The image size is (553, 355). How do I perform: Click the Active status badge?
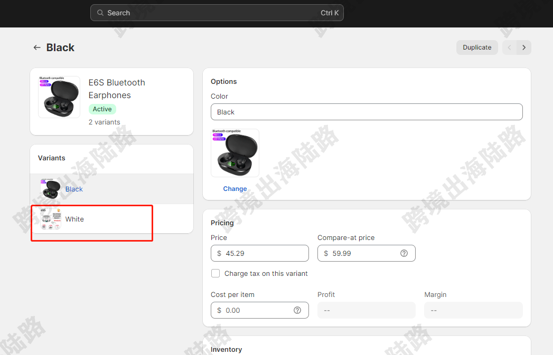[102, 109]
